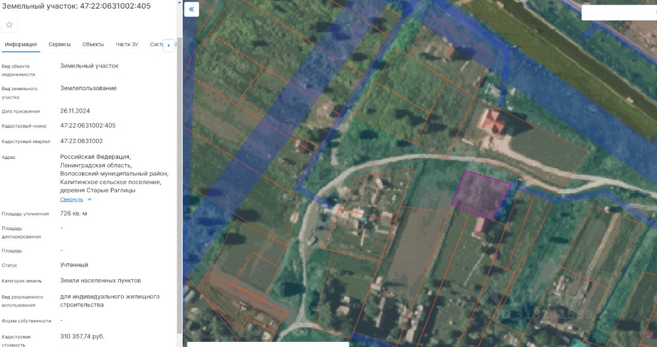Open the Части ЗУ tab
Viewport: 657px width, 347px height.
coord(127,45)
